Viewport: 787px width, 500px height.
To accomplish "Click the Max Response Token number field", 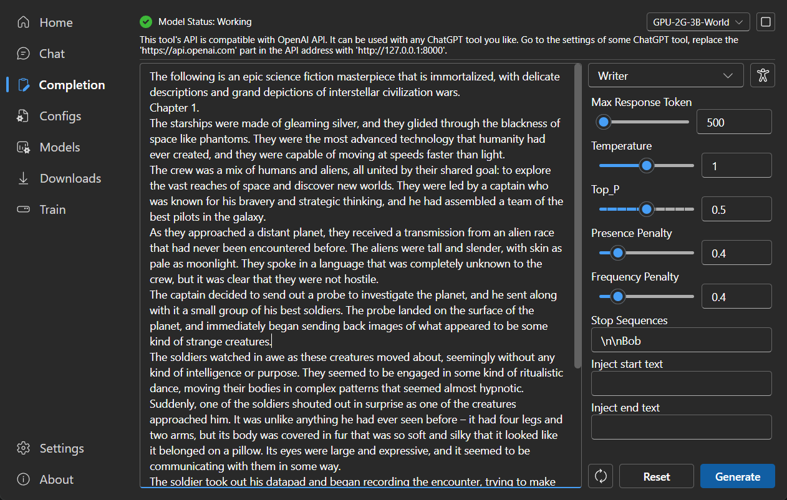I will click(733, 122).
